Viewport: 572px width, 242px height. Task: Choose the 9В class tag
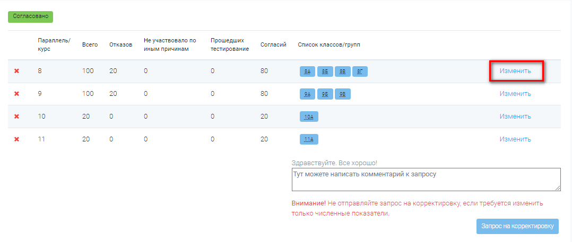click(x=343, y=94)
